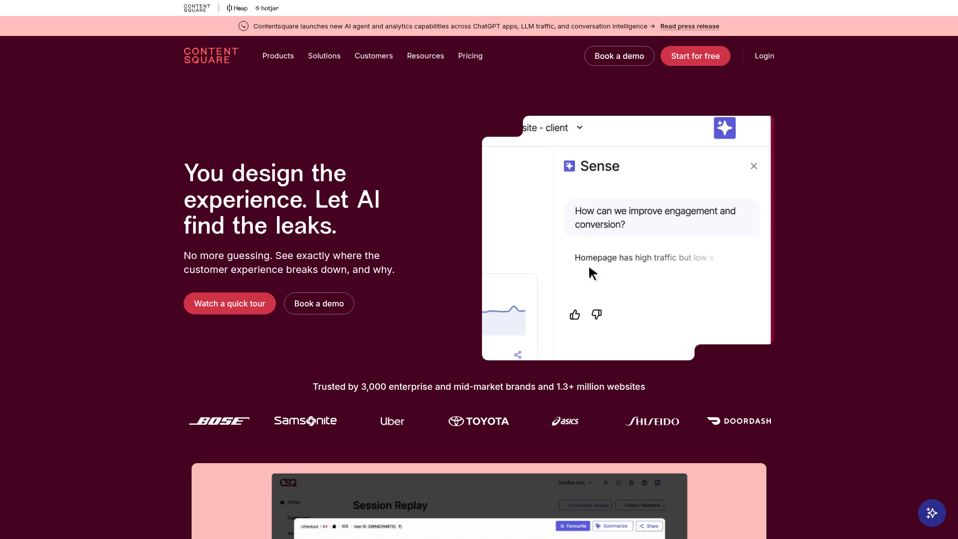The image size is (958, 539).
Task: Click the Uber logo
Action: coord(392,421)
